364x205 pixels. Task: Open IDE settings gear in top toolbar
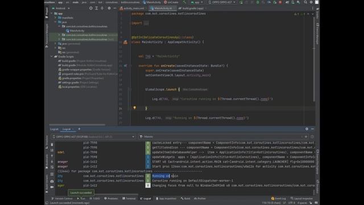click(311, 2)
